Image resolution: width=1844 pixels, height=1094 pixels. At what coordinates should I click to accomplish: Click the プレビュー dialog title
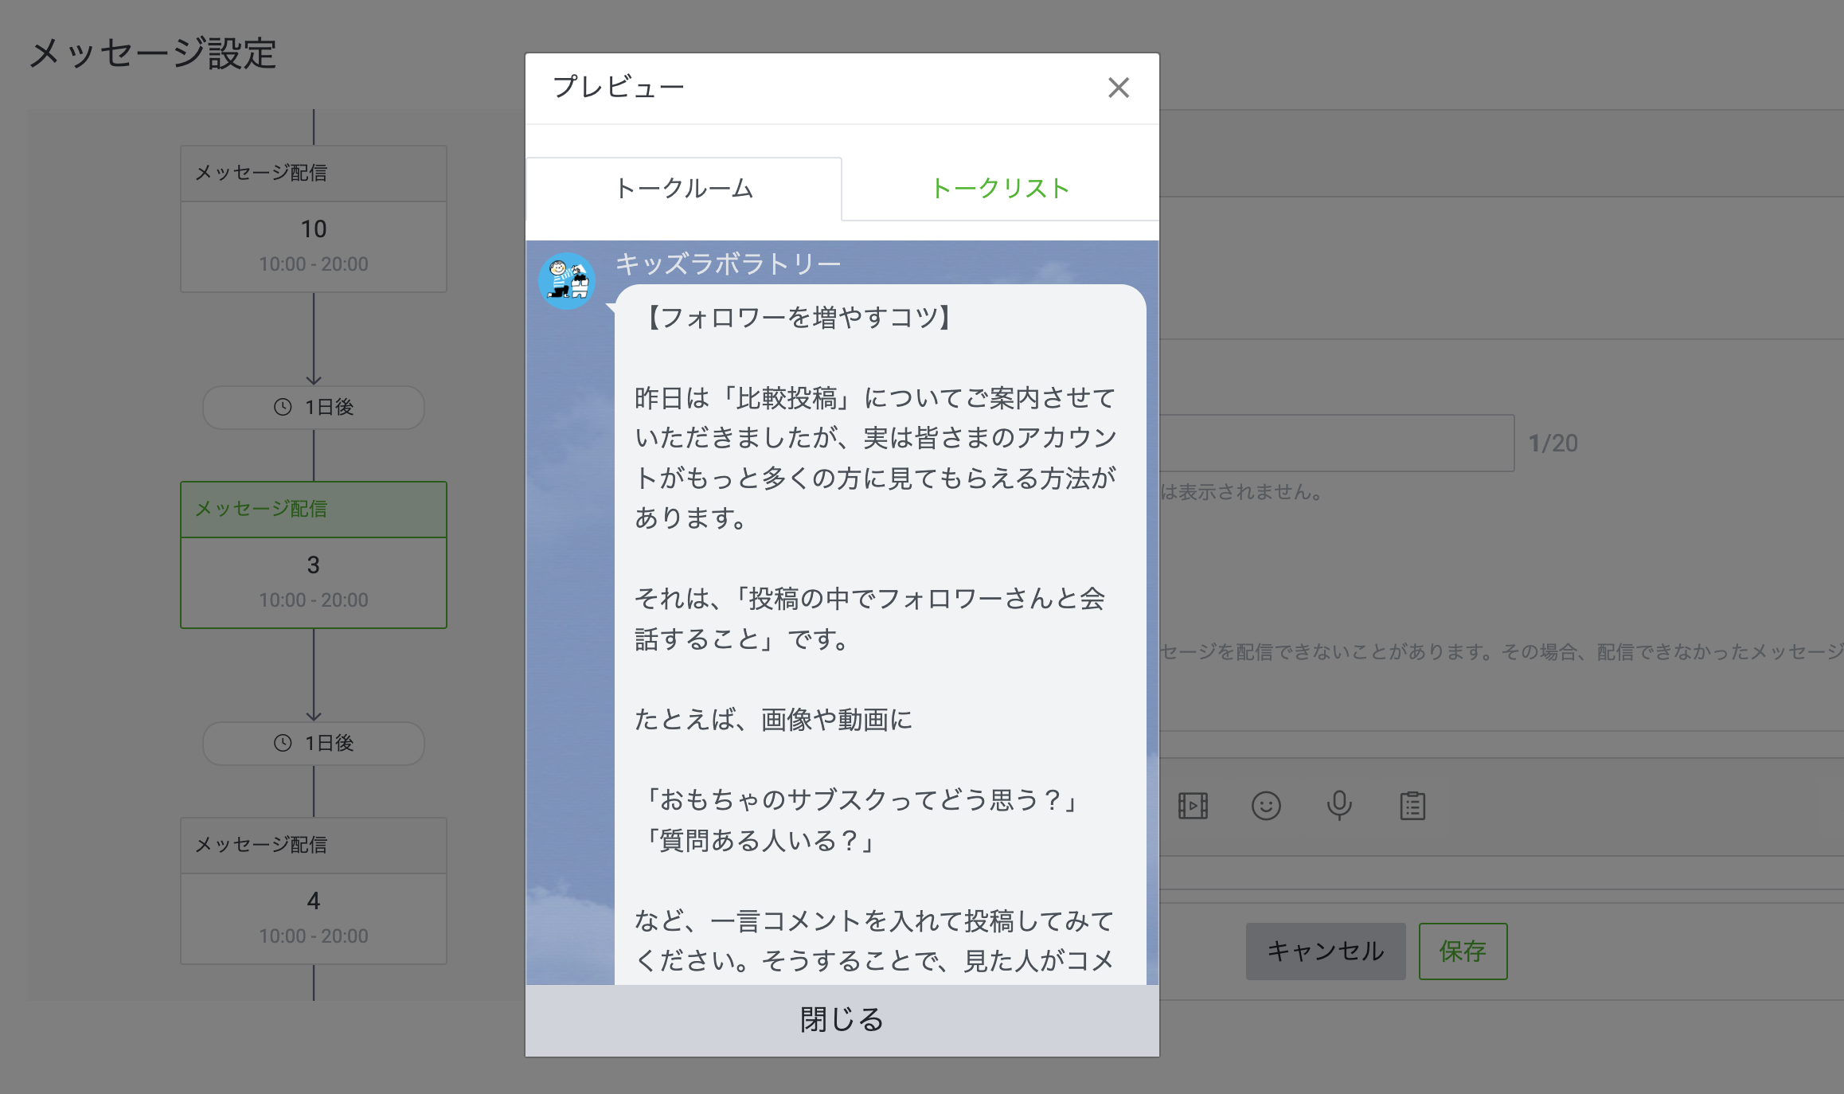pos(619,87)
